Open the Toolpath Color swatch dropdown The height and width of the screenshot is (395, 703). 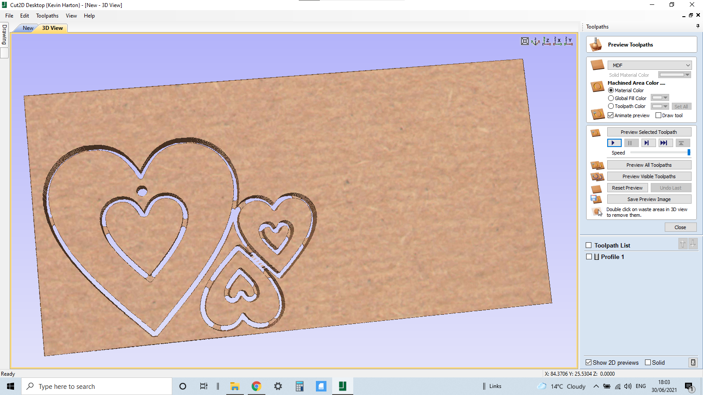[665, 106]
